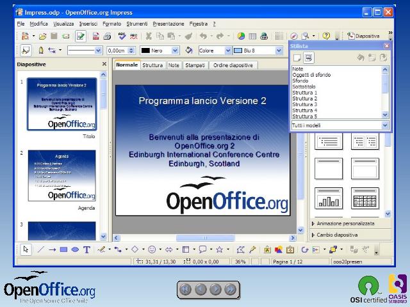Select the Rectangle shape tool
The image size is (410, 307).
[x=63, y=249]
